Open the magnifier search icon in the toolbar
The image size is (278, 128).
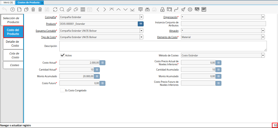(62, 9)
